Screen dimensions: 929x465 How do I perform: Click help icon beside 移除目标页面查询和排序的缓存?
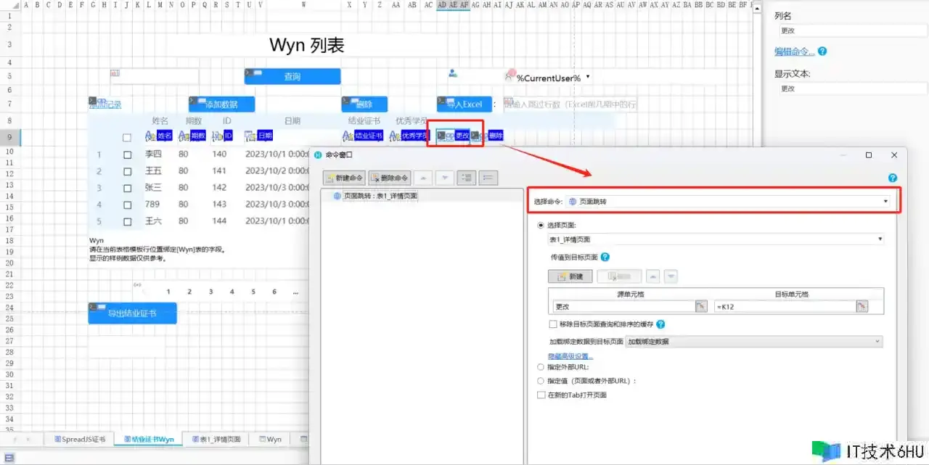660,324
